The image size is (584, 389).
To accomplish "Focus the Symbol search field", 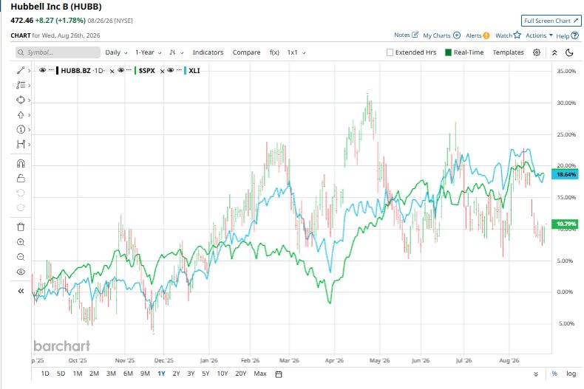I will 58,52.
